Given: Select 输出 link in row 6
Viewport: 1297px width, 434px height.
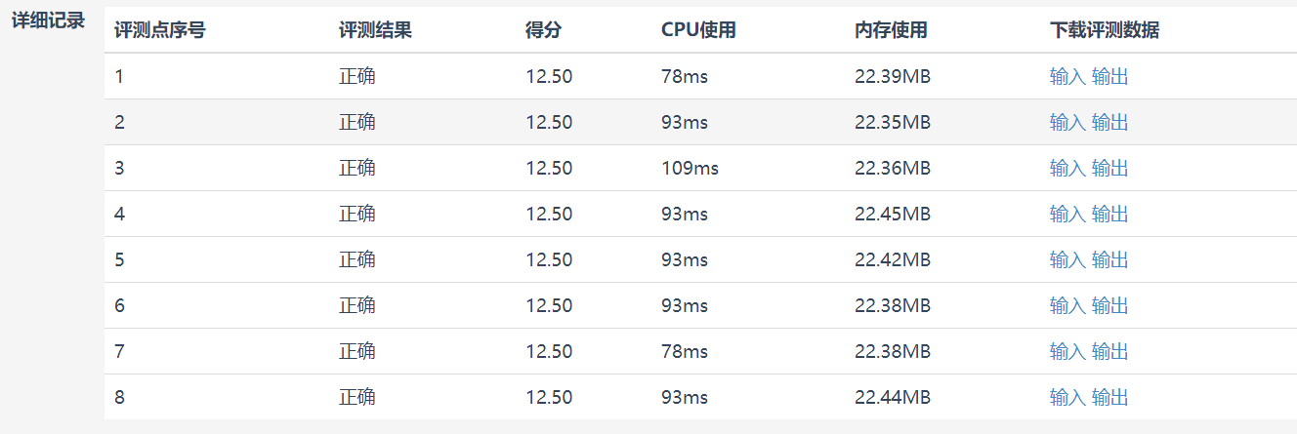Looking at the screenshot, I should pyautogui.click(x=1109, y=305).
